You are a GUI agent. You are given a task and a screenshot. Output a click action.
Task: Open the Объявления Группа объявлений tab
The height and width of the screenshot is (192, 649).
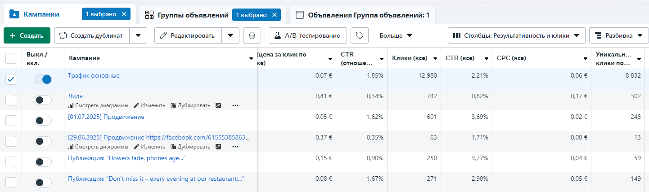(x=362, y=15)
